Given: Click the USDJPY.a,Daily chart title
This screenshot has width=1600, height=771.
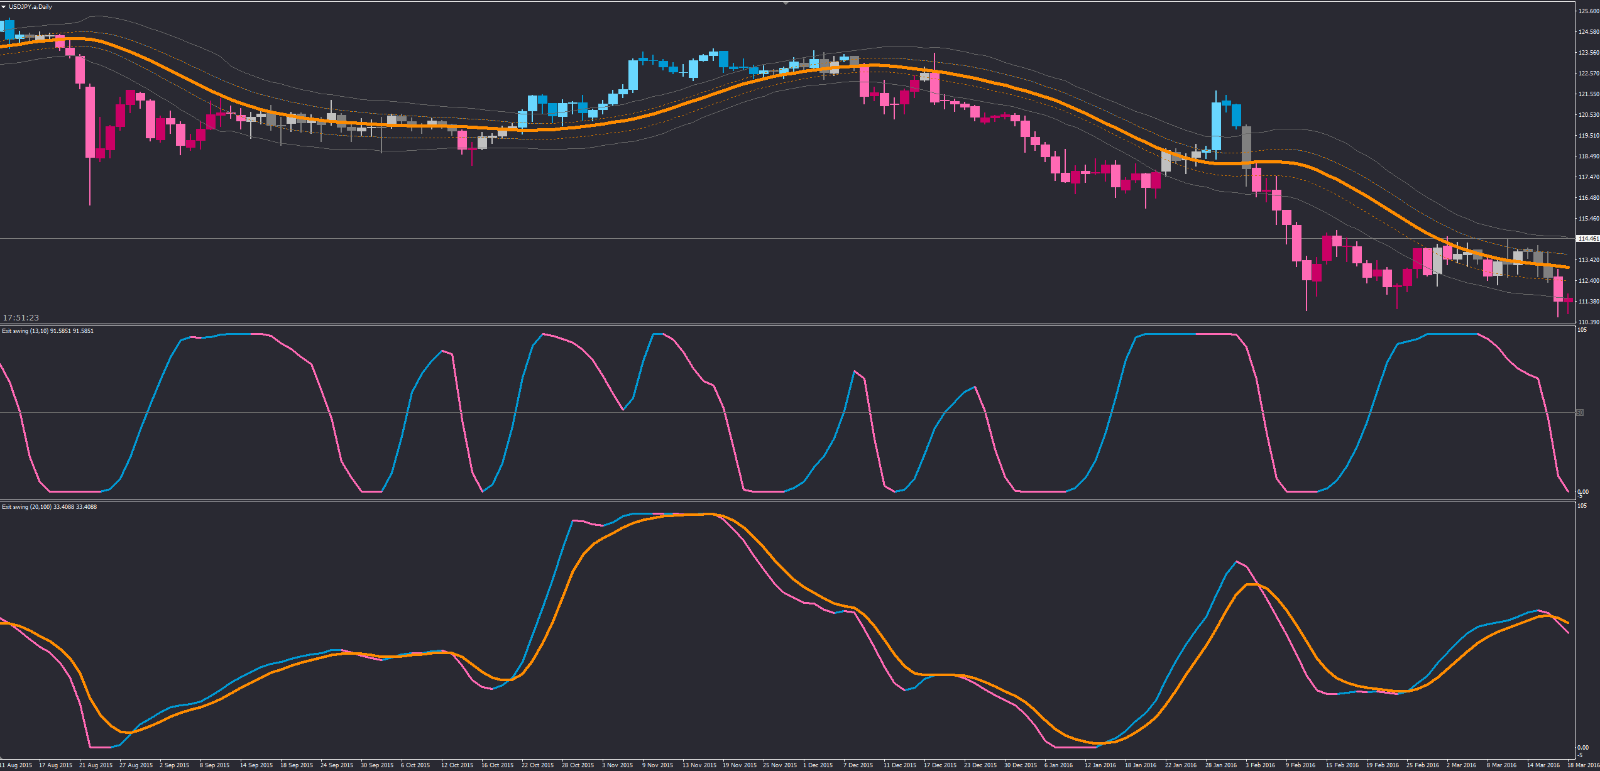Looking at the screenshot, I should pyautogui.click(x=30, y=6).
